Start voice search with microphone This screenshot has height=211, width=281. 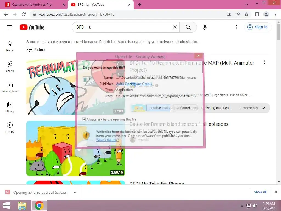pos(205,27)
